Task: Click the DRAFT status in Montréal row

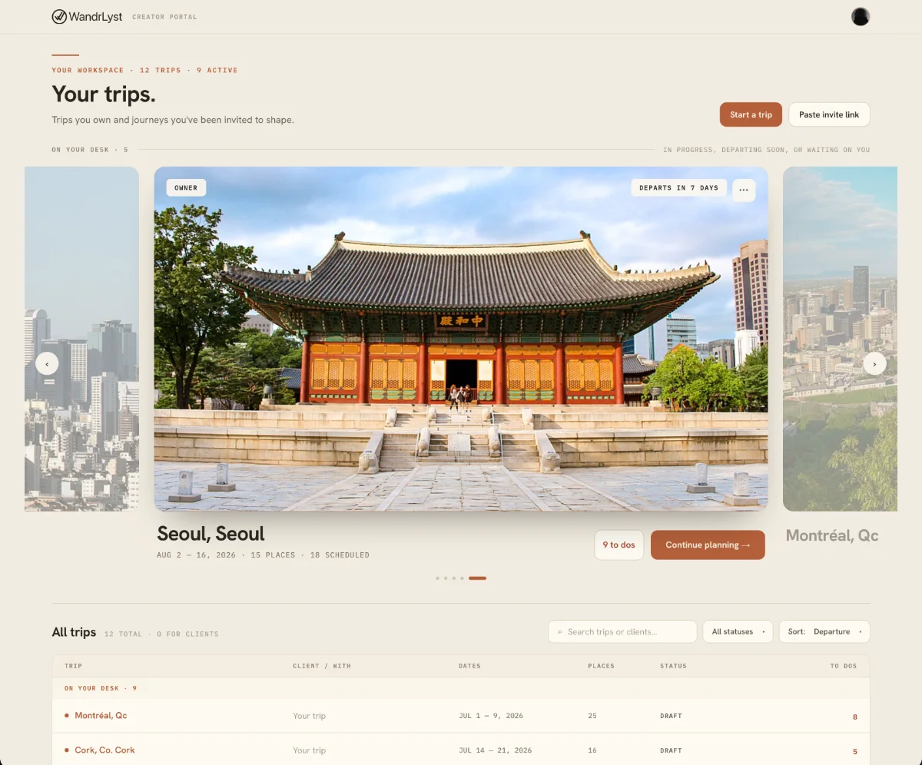Action: tap(671, 716)
